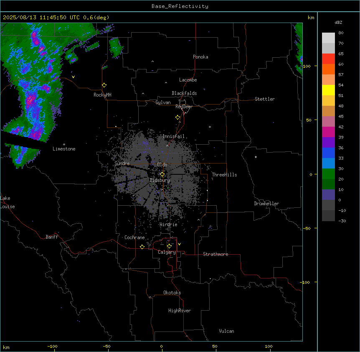Pick the dark orange swatch below 60 dBZ

tap(328, 69)
